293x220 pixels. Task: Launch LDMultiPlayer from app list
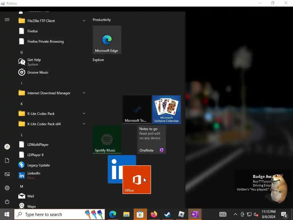tap(52, 144)
